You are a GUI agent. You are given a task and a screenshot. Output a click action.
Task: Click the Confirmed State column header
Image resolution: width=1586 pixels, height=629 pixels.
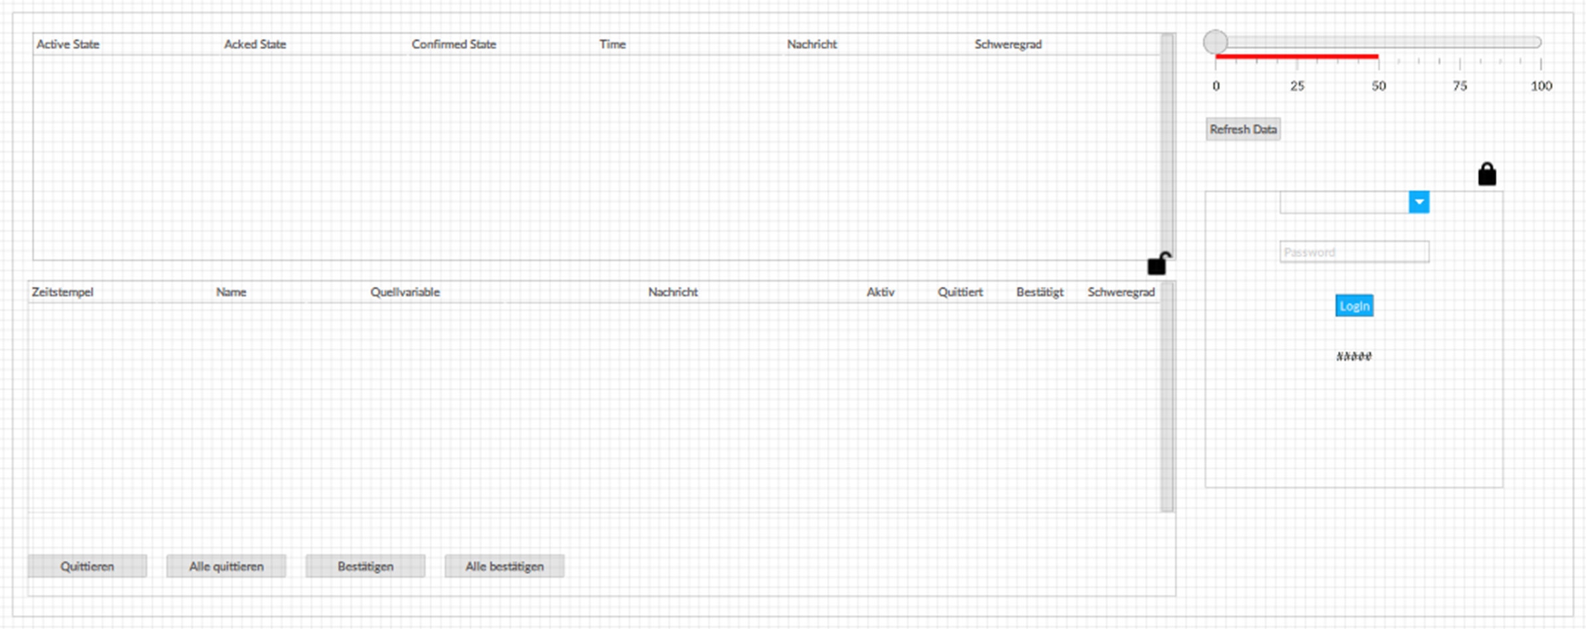[x=453, y=44]
